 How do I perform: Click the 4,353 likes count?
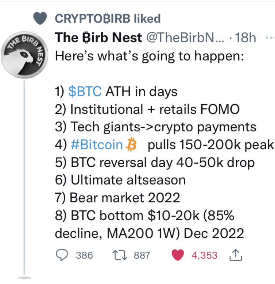point(204,255)
